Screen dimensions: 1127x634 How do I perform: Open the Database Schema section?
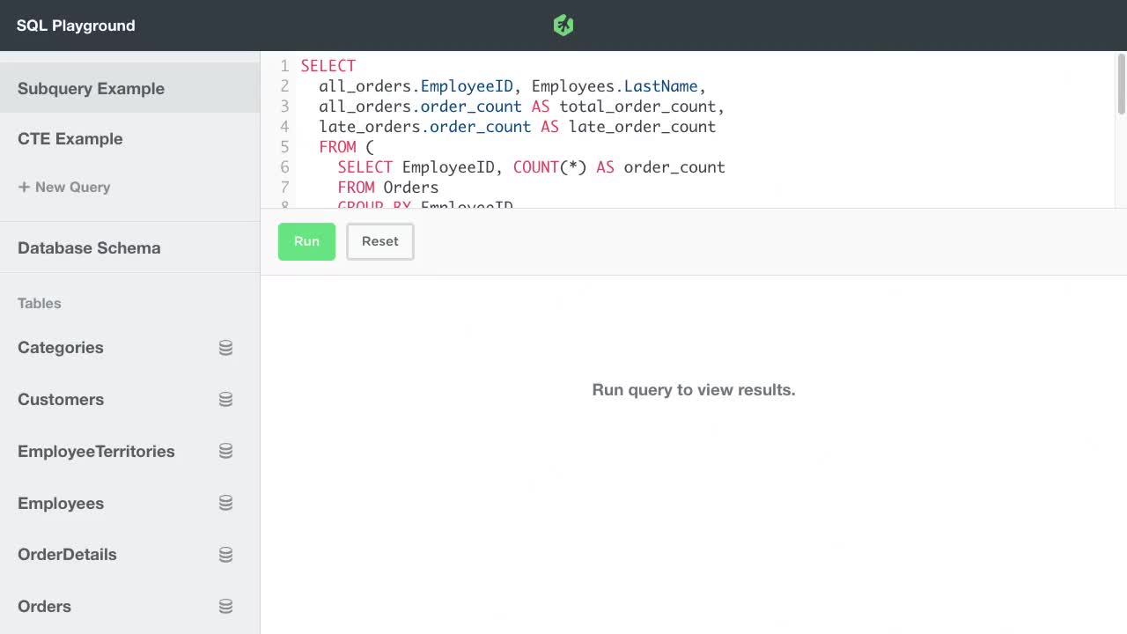pyautogui.click(x=129, y=247)
